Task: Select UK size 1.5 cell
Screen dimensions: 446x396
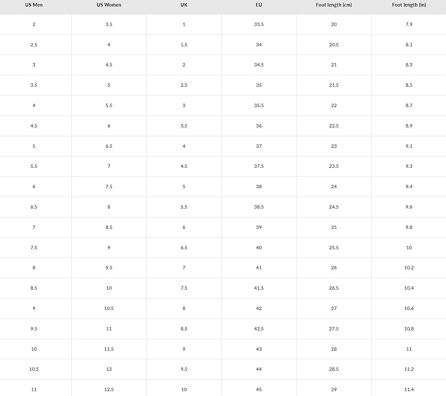Action: [184, 45]
